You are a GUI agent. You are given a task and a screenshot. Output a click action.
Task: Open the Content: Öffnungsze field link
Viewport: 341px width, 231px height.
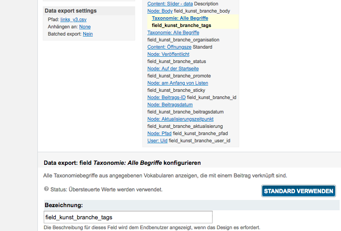coord(169,47)
